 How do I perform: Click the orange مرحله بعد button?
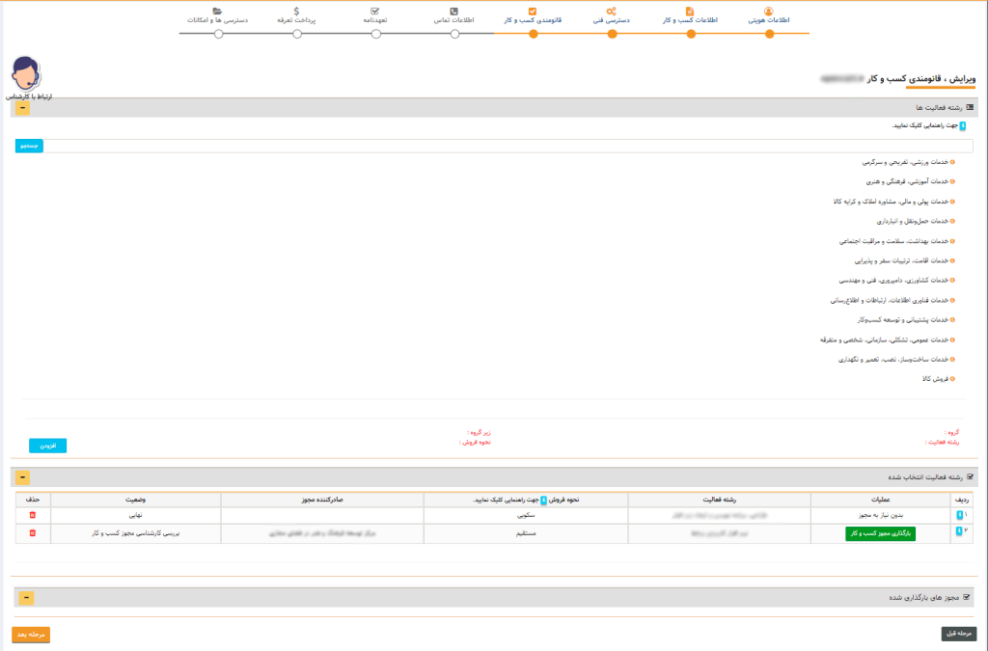(30, 635)
